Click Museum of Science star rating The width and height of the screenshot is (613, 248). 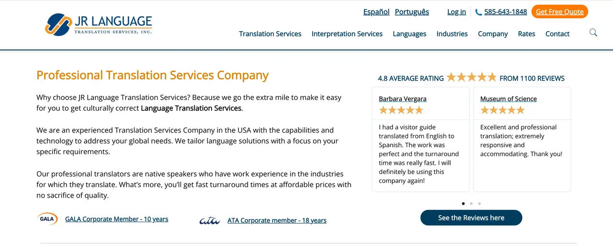pyautogui.click(x=502, y=110)
